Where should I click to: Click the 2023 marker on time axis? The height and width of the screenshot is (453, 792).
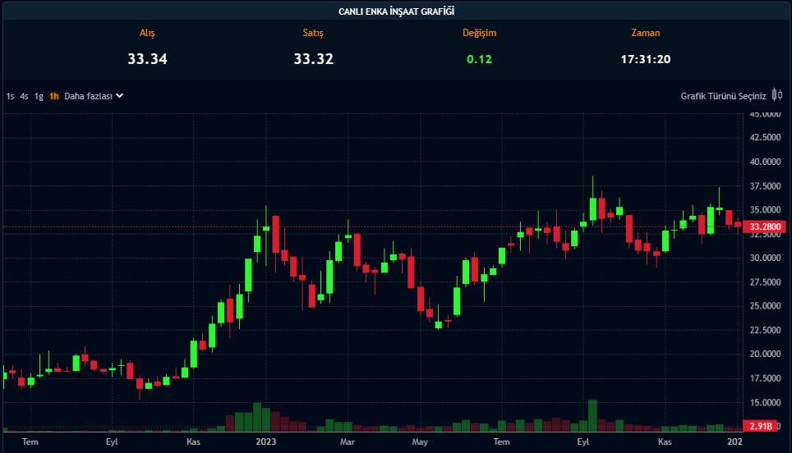click(x=265, y=442)
